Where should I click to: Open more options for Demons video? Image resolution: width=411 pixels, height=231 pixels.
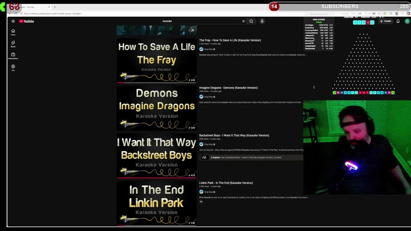pos(314,87)
